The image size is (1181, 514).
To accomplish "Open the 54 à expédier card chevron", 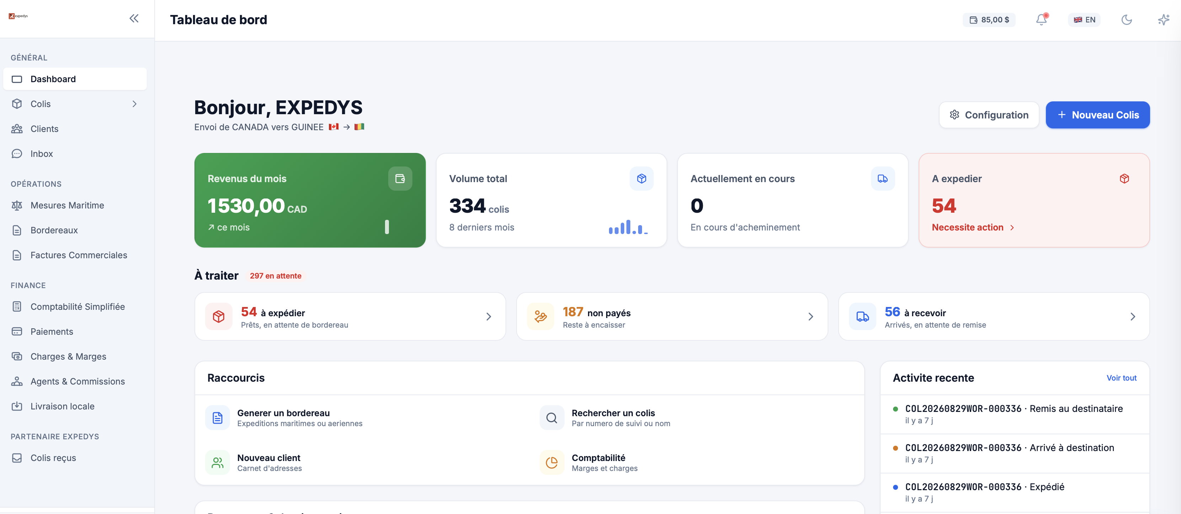I will click(x=489, y=317).
